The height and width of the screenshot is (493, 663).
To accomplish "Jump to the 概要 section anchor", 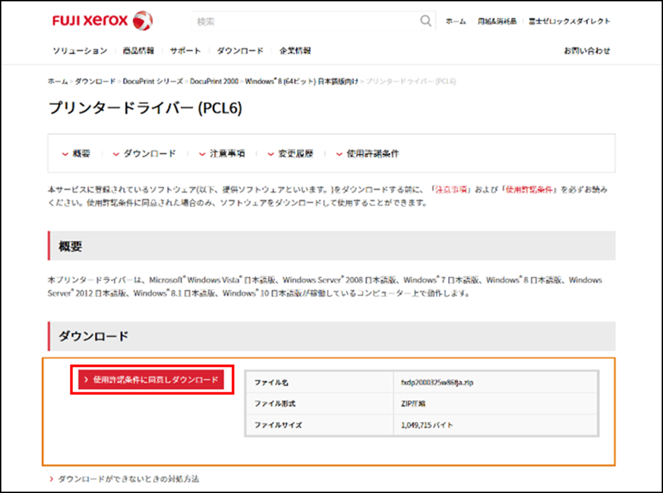I will point(76,154).
